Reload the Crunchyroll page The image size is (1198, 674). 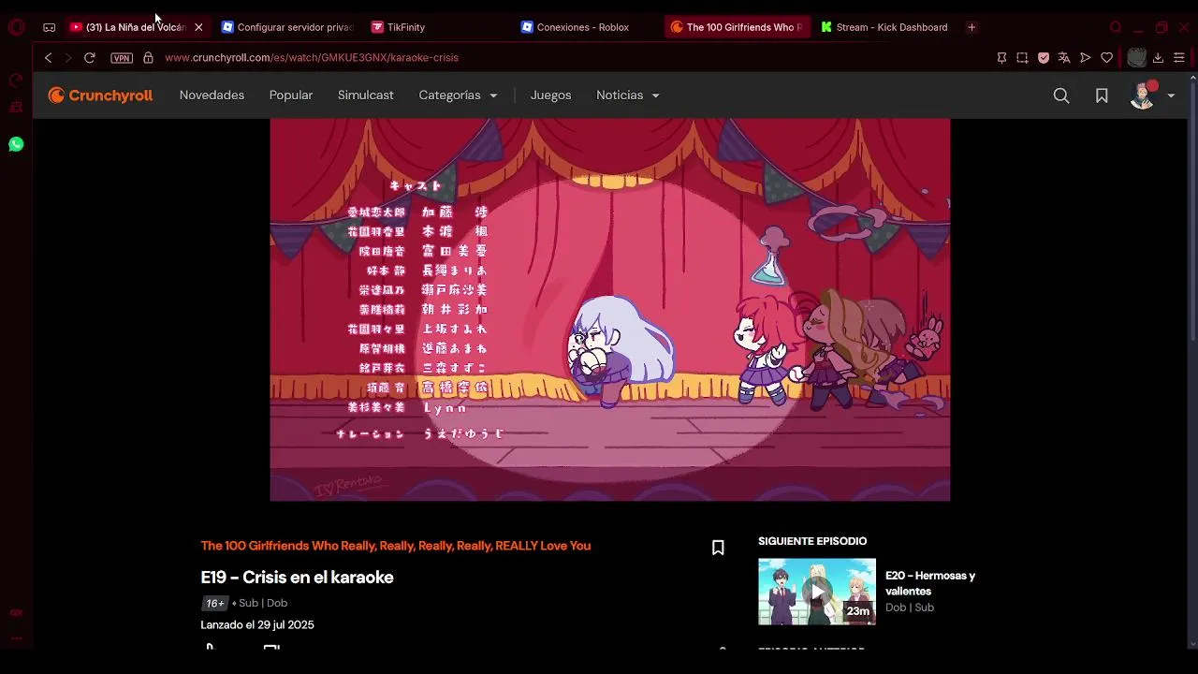(89, 58)
